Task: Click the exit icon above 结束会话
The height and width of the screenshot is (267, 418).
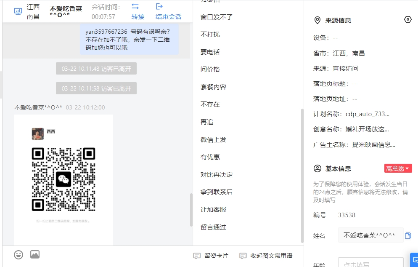Action: [159, 6]
